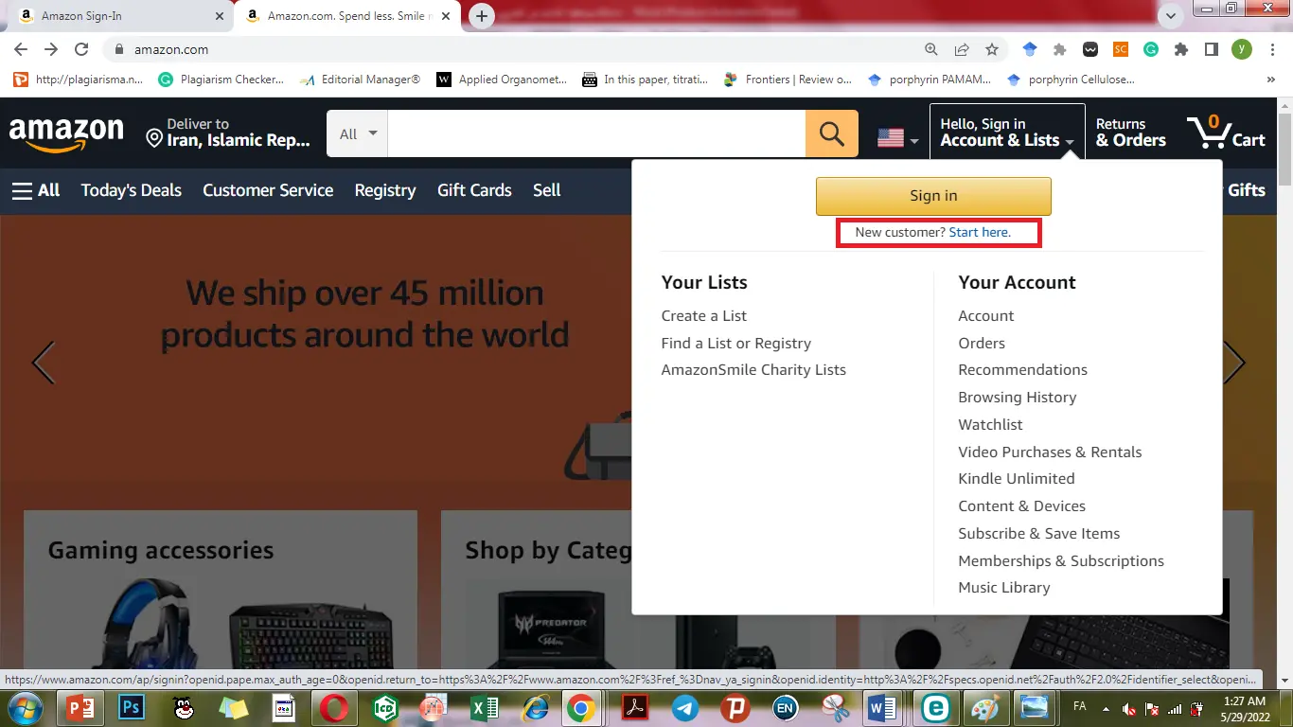Viewport: 1293px width, 727px height.
Task: Click Deliver to Iran location
Action: (x=228, y=133)
